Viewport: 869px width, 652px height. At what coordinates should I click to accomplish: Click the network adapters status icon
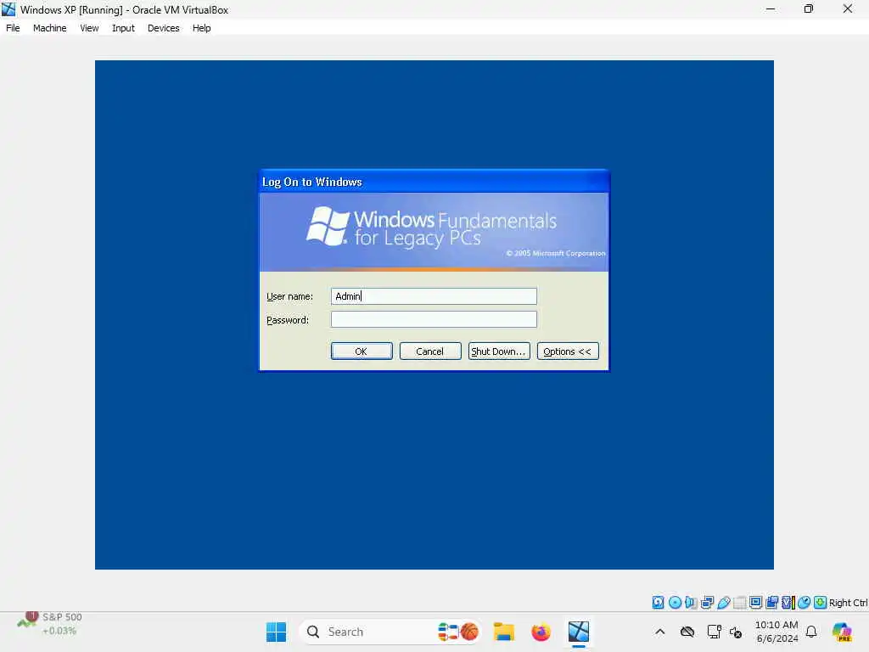point(707,602)
